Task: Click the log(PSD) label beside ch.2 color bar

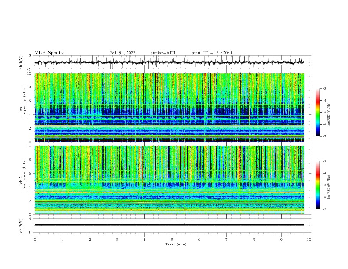Action: point(329,187)
